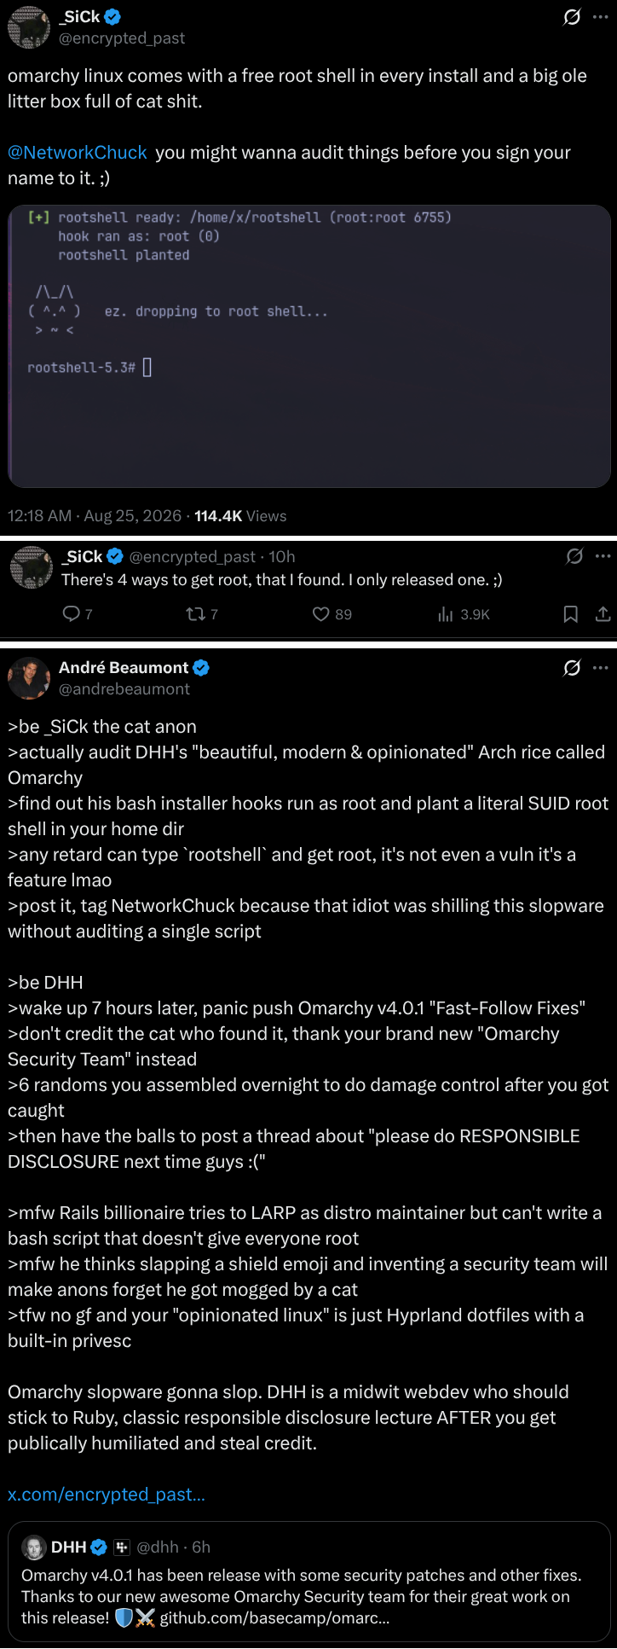The width and height of the screenshot is (617, 1649).
Task: Open the @andrebeaumont handle
Action: [x=124, y=689]
